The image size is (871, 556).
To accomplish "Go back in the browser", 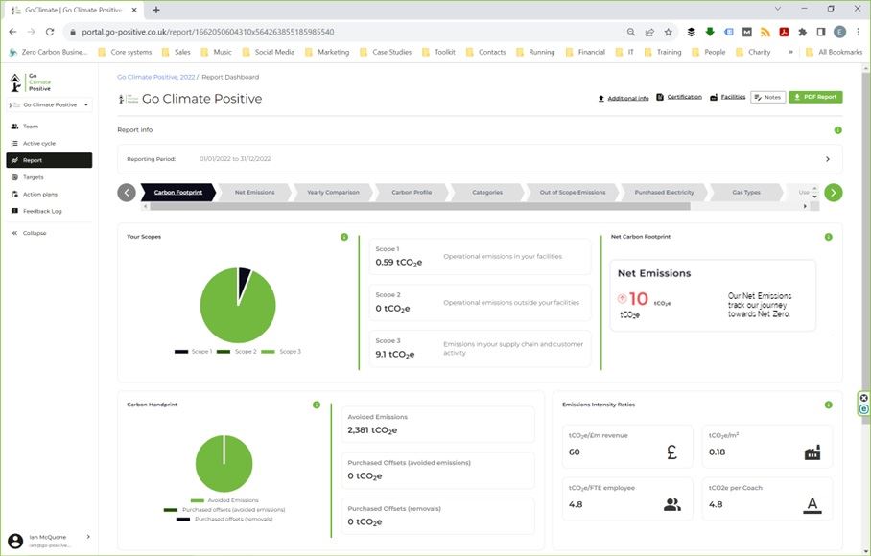I will point(12,33).
